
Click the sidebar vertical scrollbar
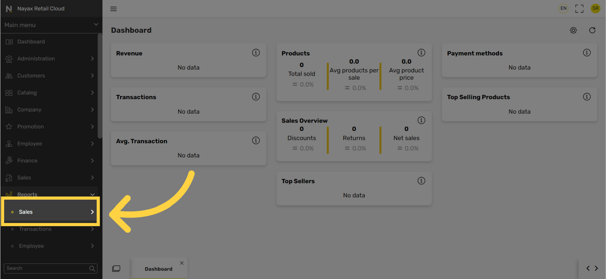[x=100, y=86]
